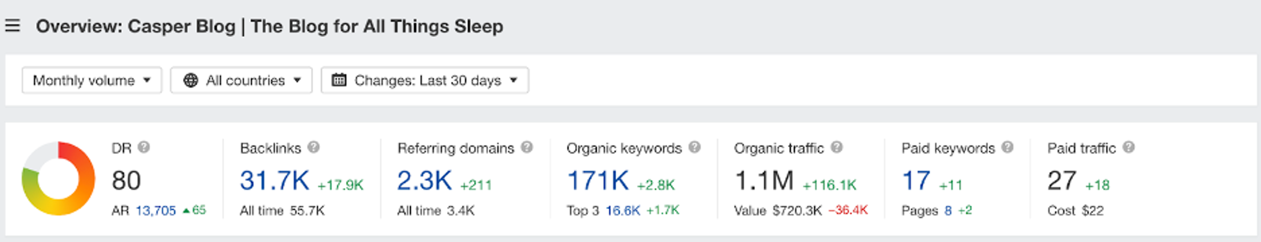Open the 31.7K backlinks report
The image size is (1261, 242).
pos(275,180)
